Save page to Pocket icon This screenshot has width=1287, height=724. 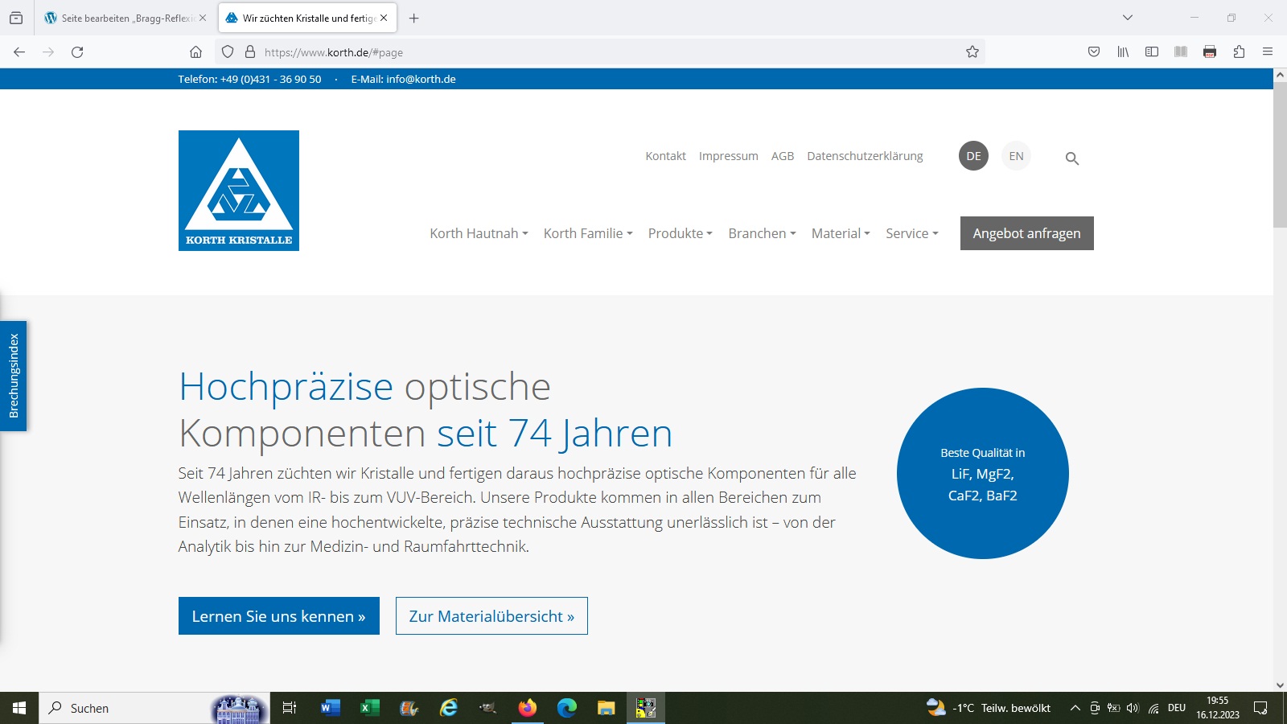point(1094,52)
